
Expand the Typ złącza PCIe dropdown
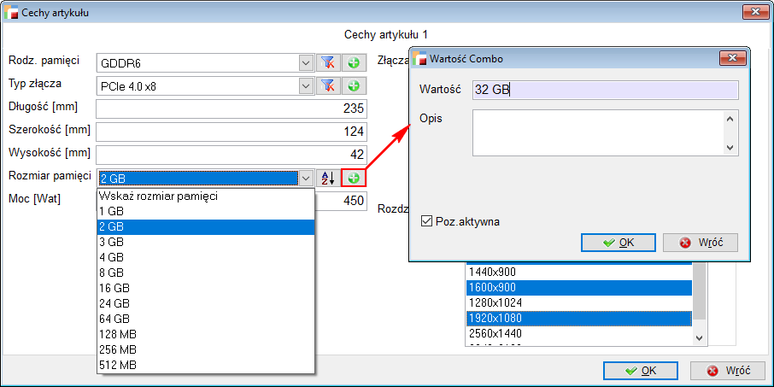306,85
